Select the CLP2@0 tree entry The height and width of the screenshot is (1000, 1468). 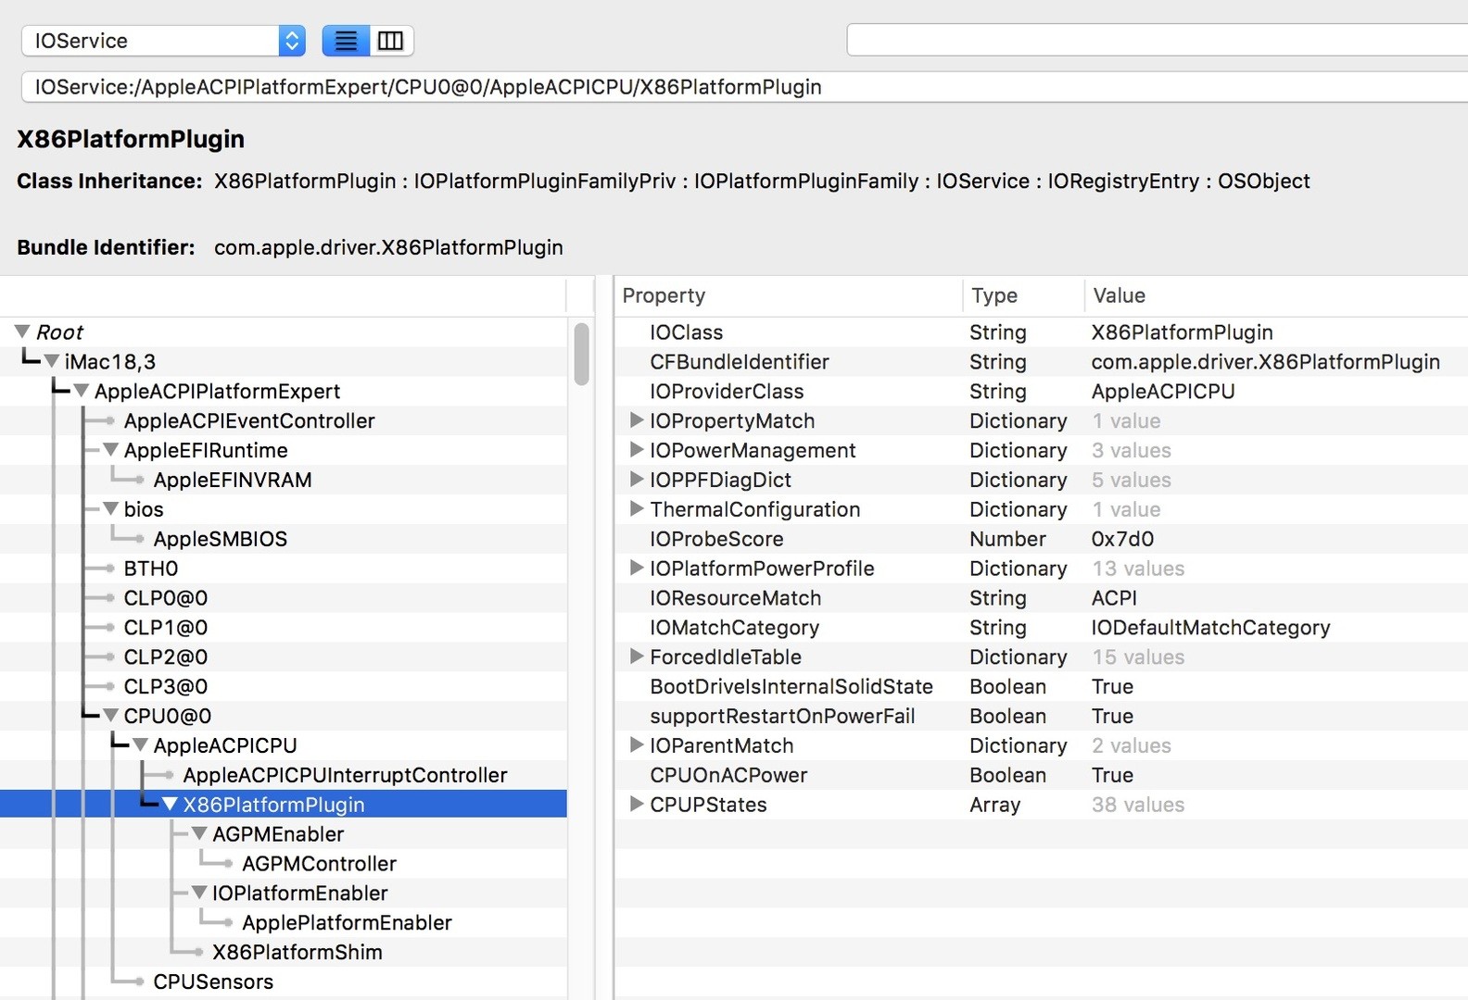tap(166, 657)
